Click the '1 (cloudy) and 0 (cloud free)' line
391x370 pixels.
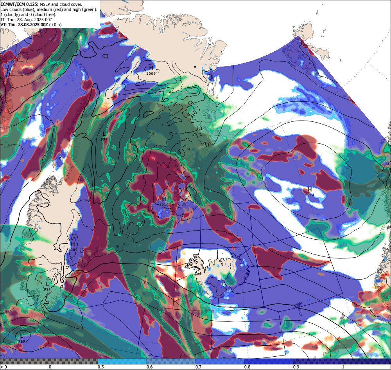click(29, 14)
